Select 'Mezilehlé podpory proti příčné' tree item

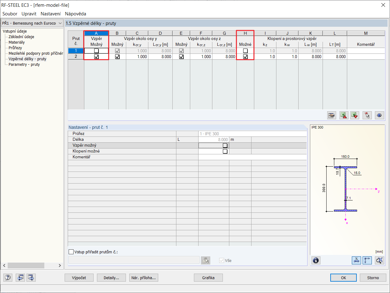pyautogui.click(x=36, y=53)
